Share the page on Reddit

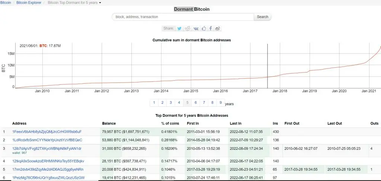[x=188, y=28]
